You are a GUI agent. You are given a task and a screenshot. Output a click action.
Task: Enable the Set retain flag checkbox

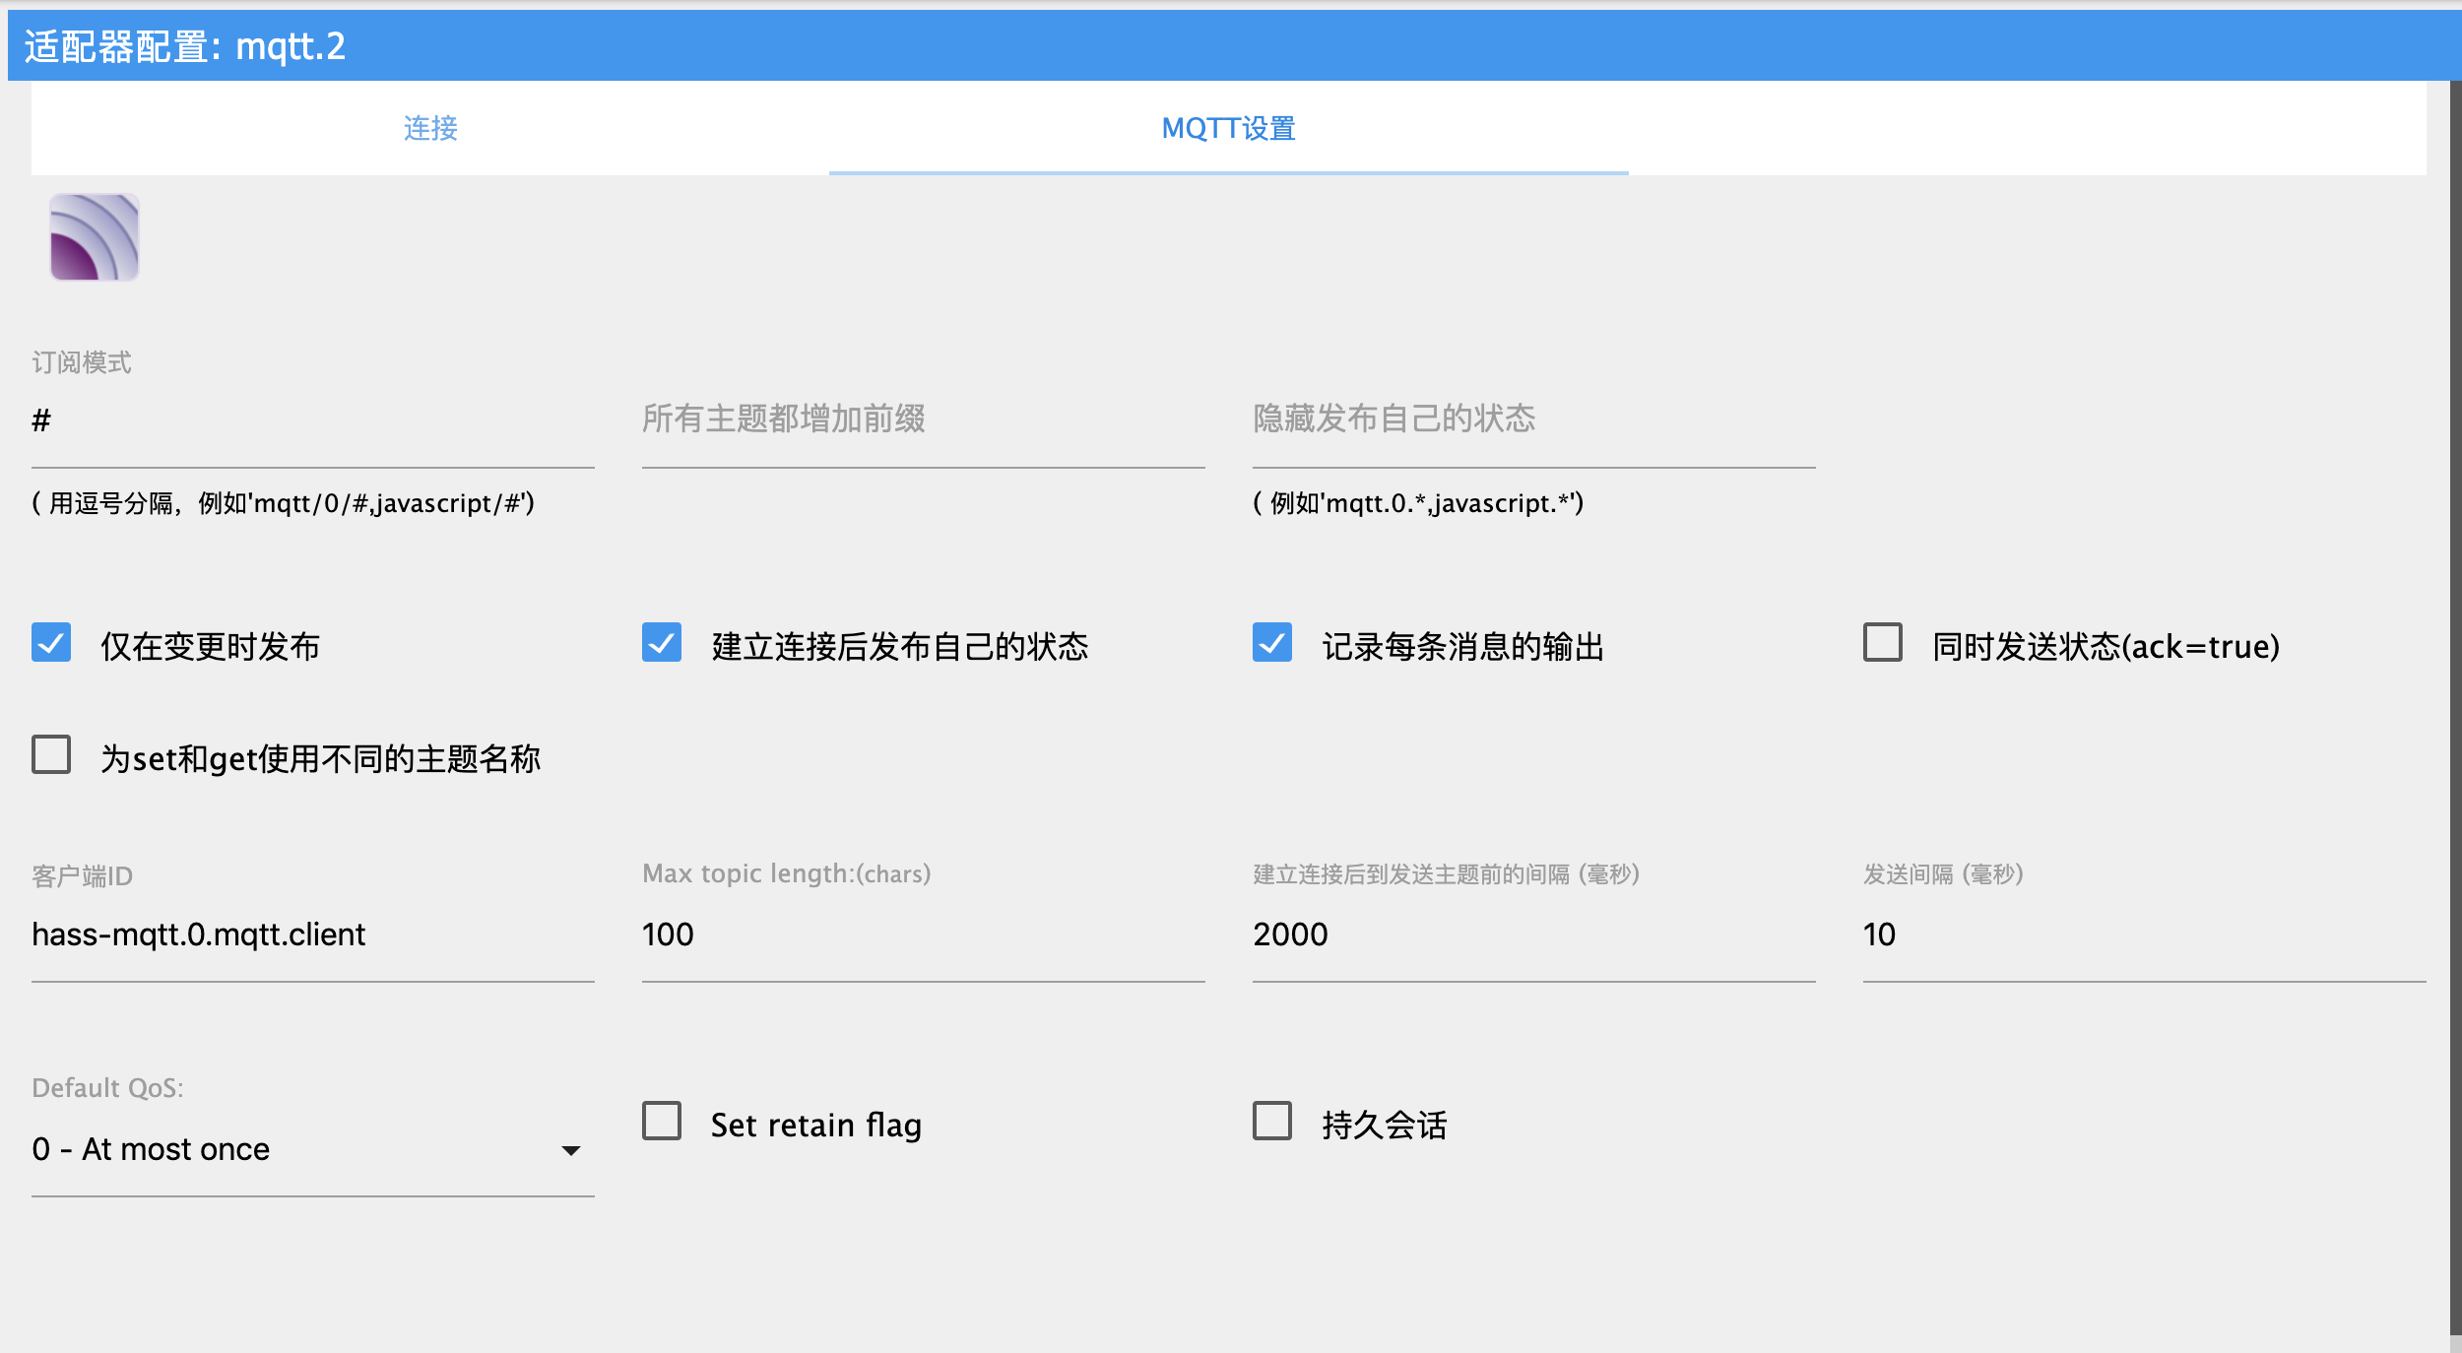662,1122
